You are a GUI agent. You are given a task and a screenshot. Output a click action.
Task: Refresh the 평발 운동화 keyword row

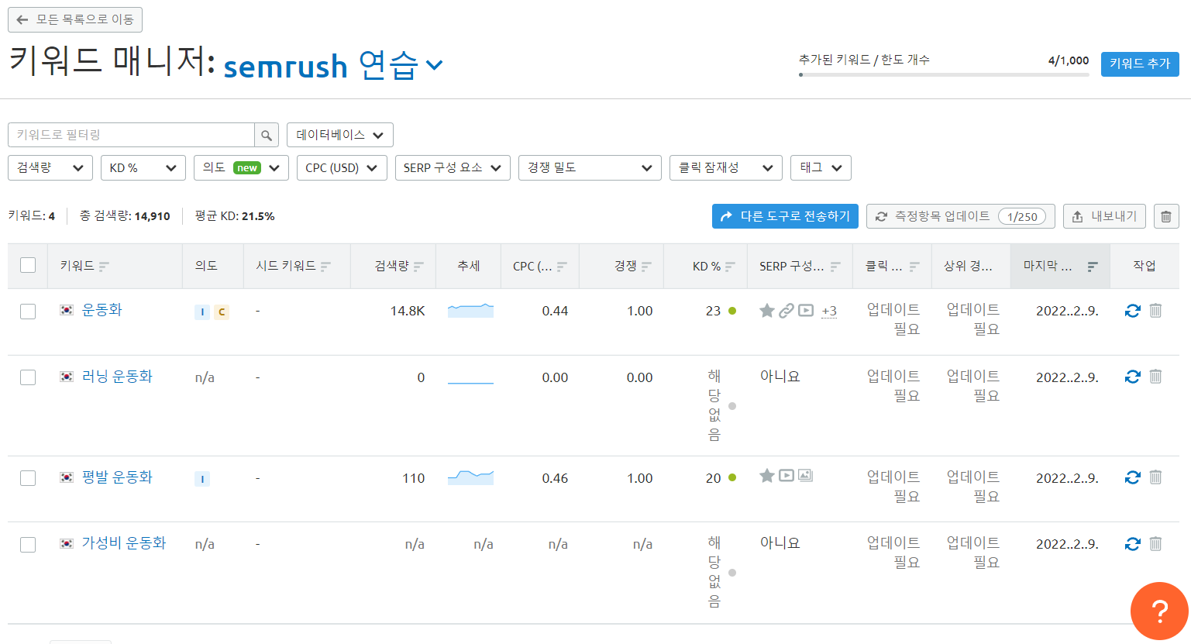pyautogui.click(x=1133, y=477)
